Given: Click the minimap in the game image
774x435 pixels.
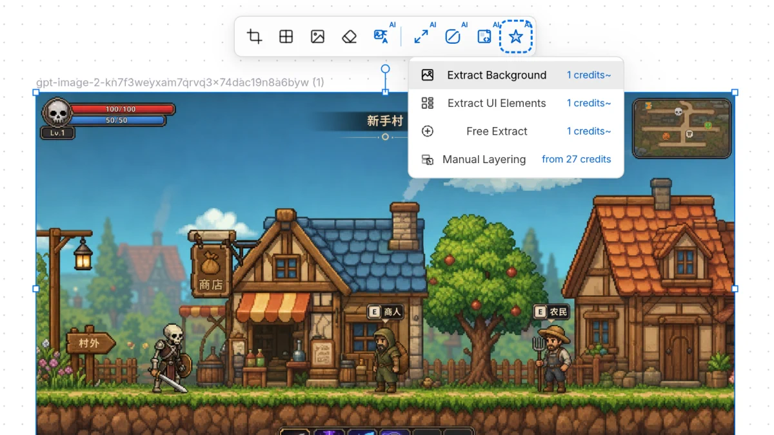Looking at the screenshot, I should (x=682, y=128).
